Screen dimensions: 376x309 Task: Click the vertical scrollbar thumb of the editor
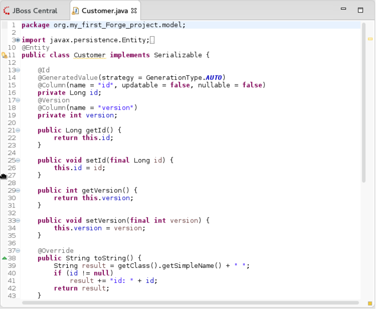364,102
